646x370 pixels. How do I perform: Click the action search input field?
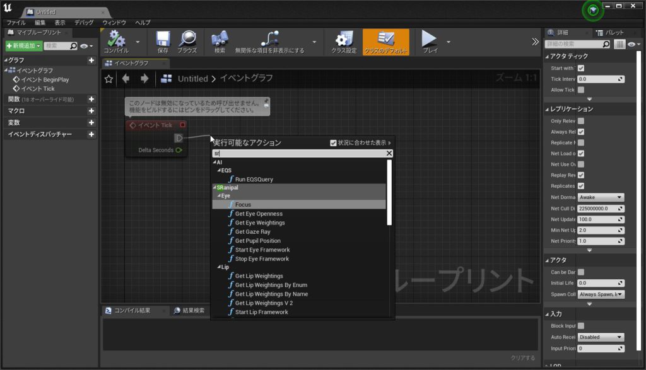pyautogui.click(x=298, y=153)
